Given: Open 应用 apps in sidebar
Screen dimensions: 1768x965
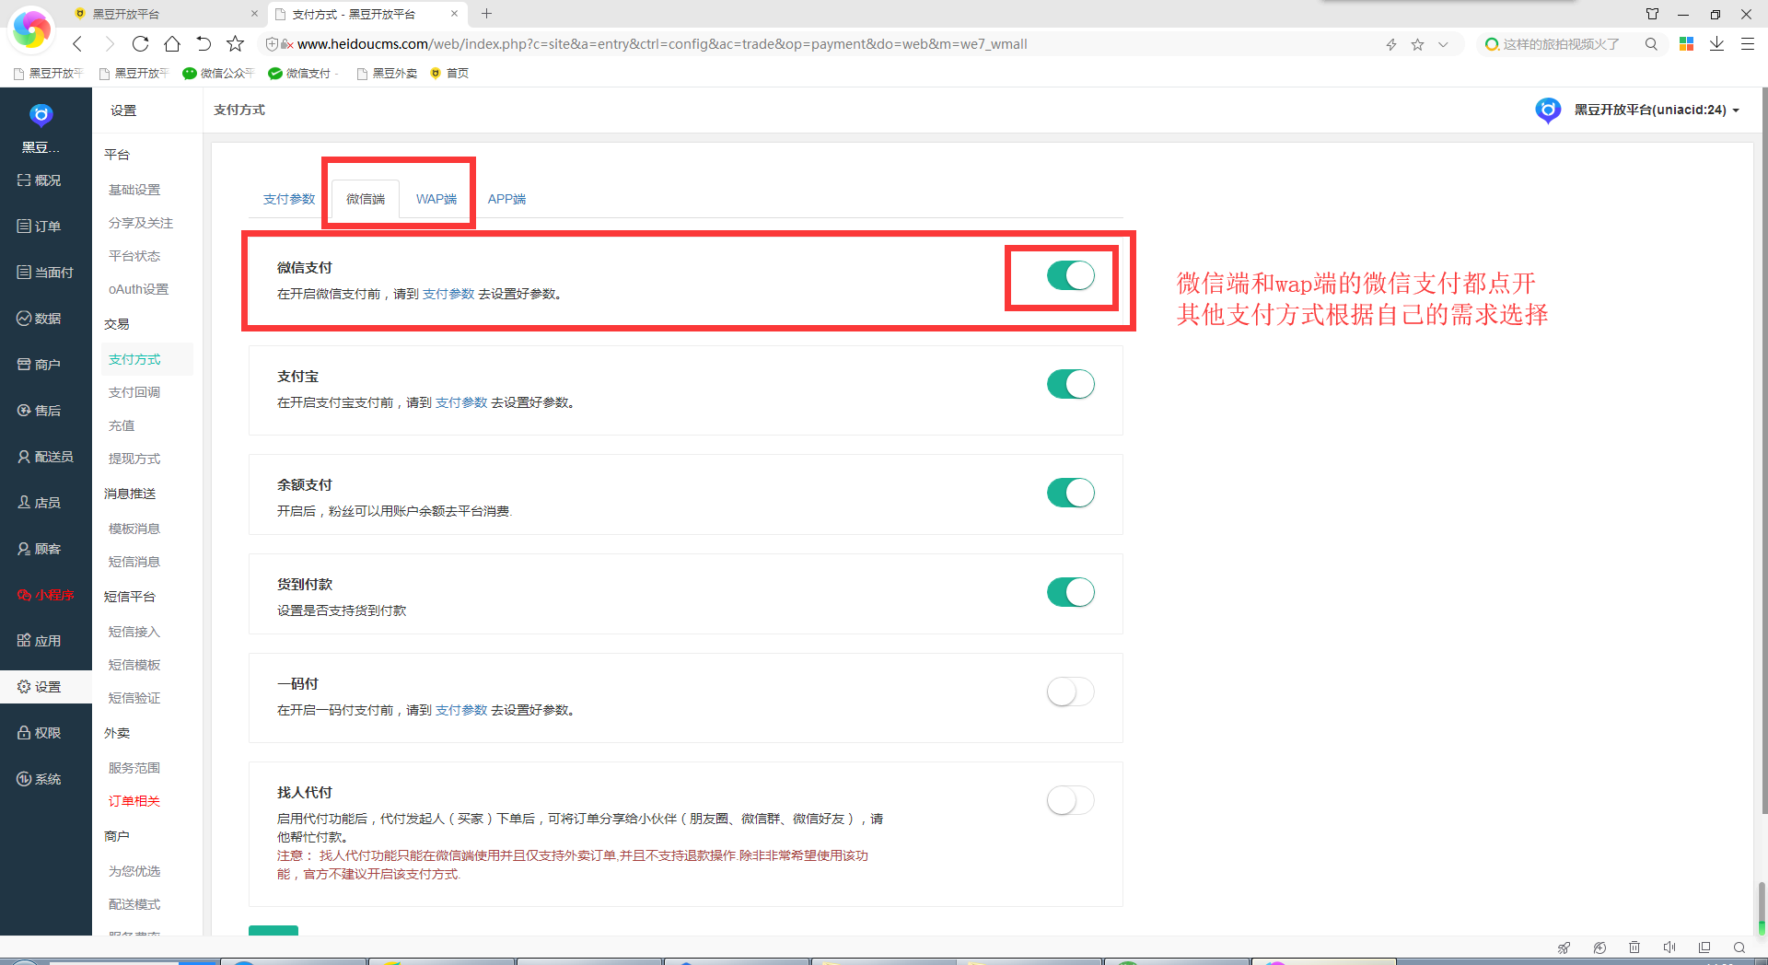Looking at the screenshot, I should (x=40, y=641).
